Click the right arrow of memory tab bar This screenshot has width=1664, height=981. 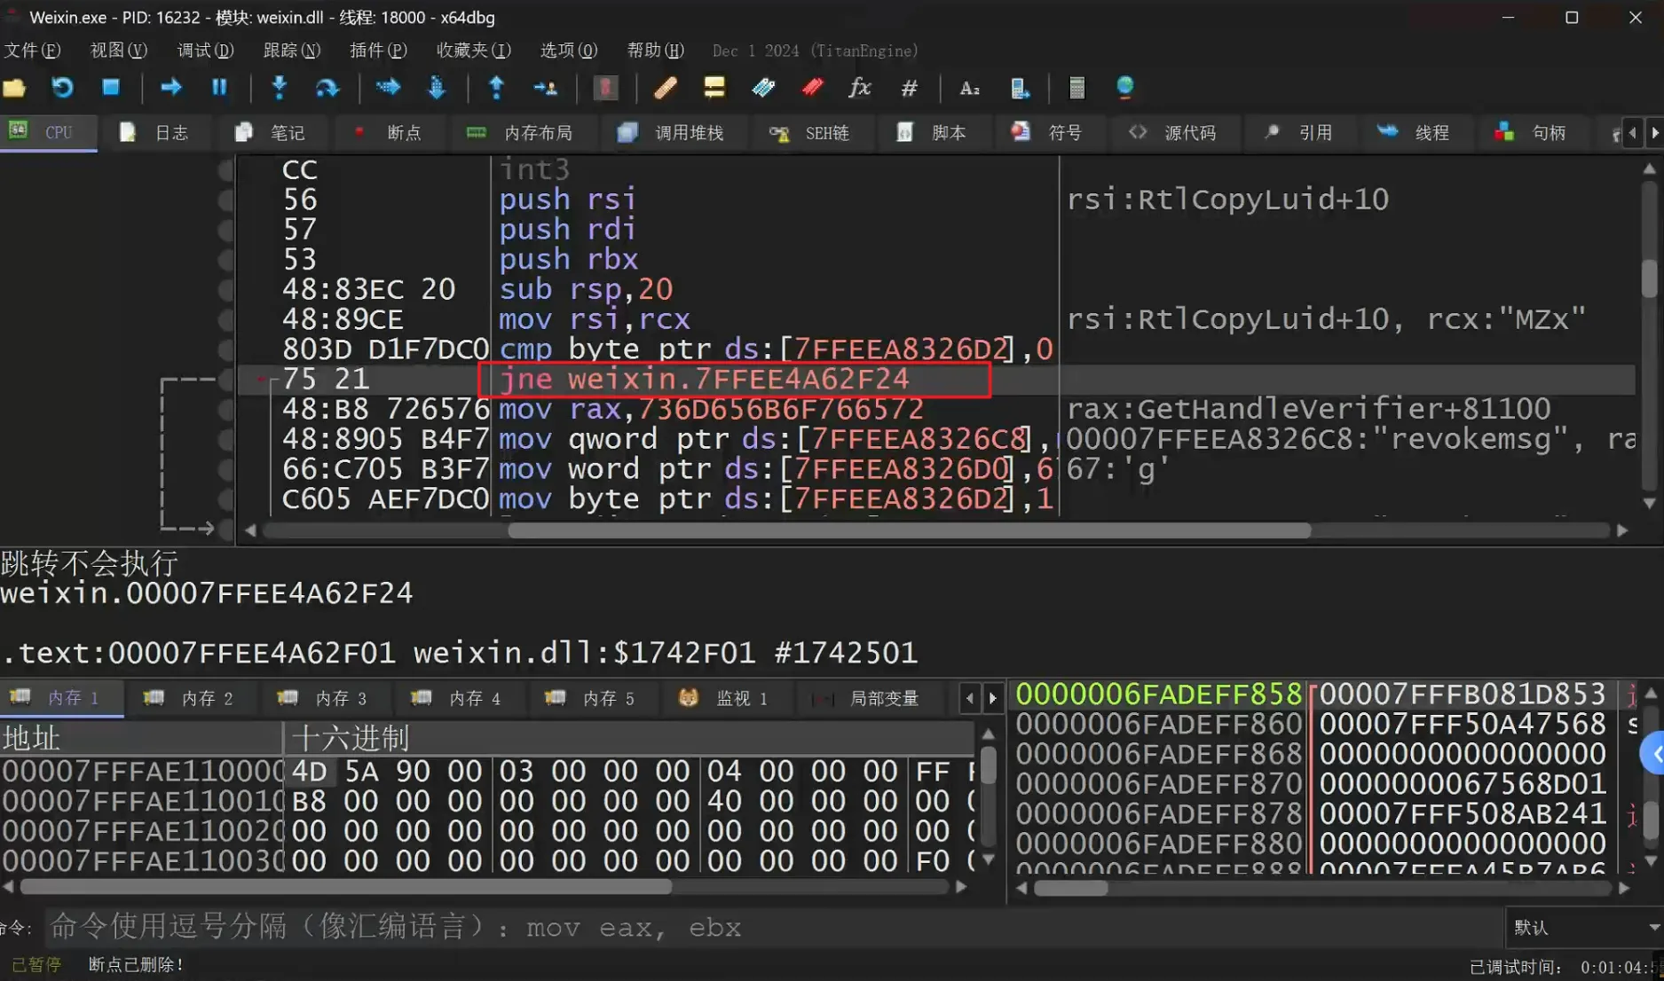(x=993, y=699)
